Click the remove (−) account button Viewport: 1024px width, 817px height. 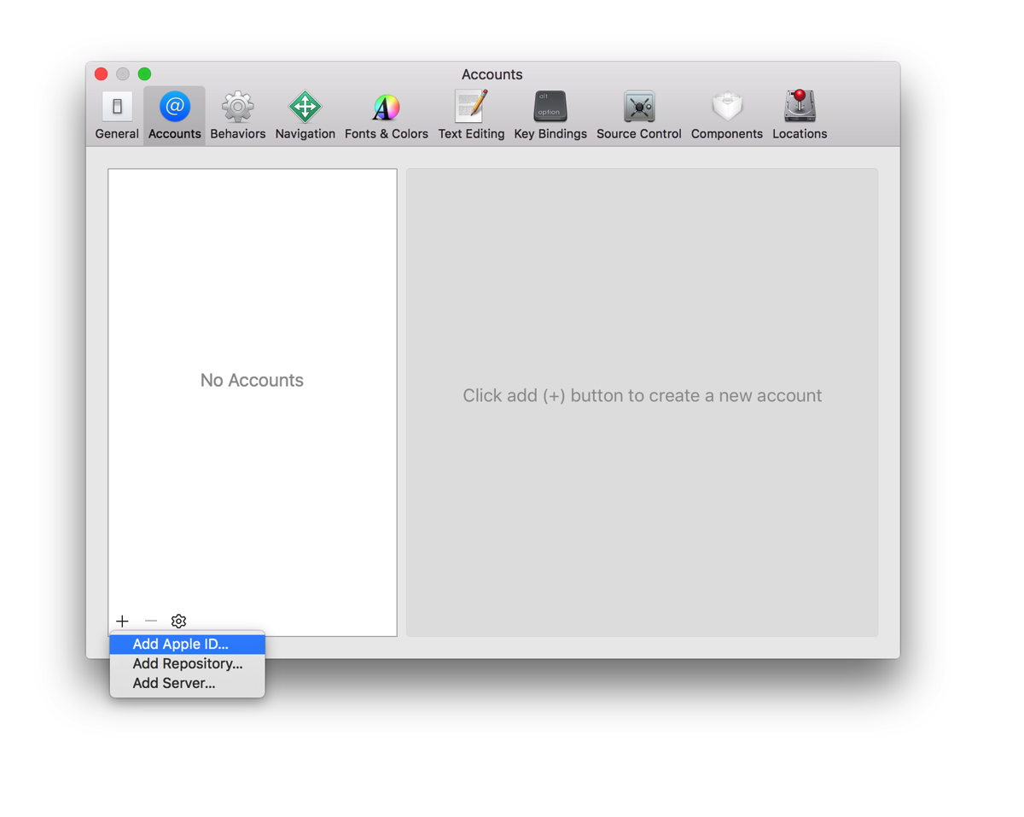pos(151,621)
